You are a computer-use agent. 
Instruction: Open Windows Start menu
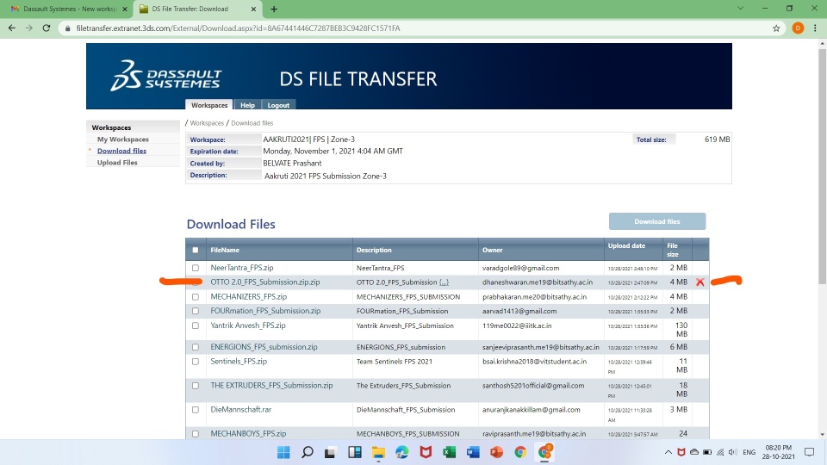coord(283,452)
